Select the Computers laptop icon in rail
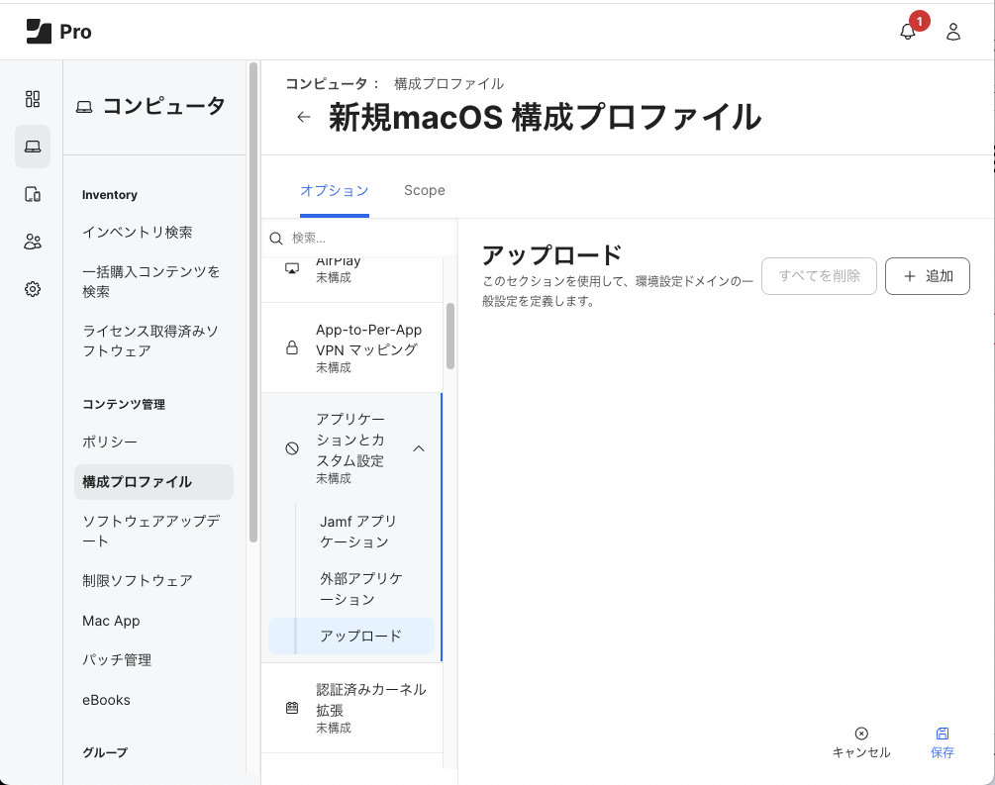The width and height of the screenshot is (995, 785). 33,147
